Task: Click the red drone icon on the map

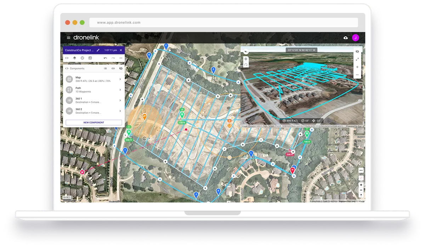Action: [x=82, y=172]
